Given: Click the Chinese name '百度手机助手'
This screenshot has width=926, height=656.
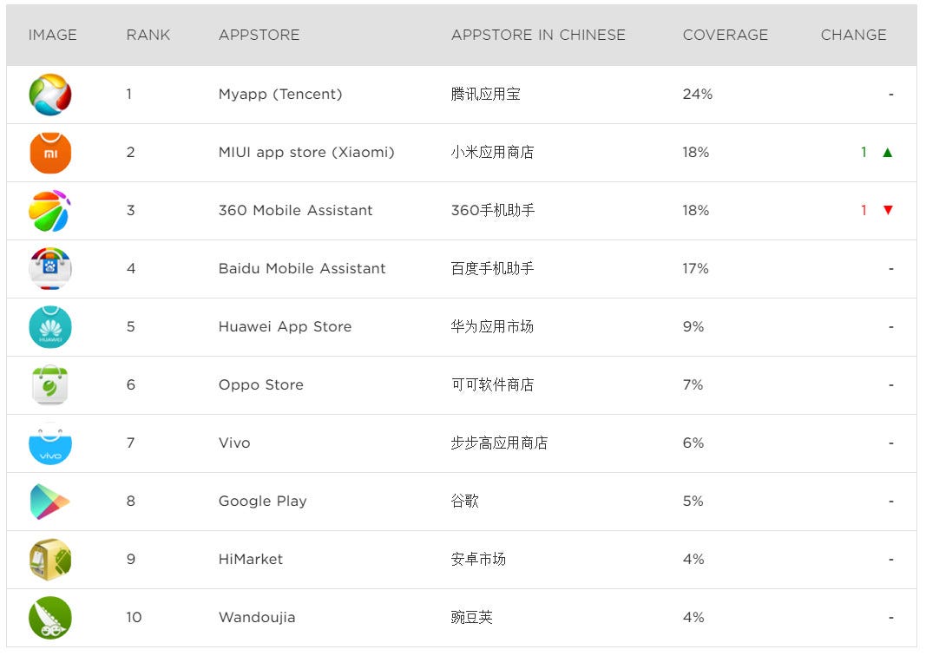Looking at the screenshot, I should point(493,269).
